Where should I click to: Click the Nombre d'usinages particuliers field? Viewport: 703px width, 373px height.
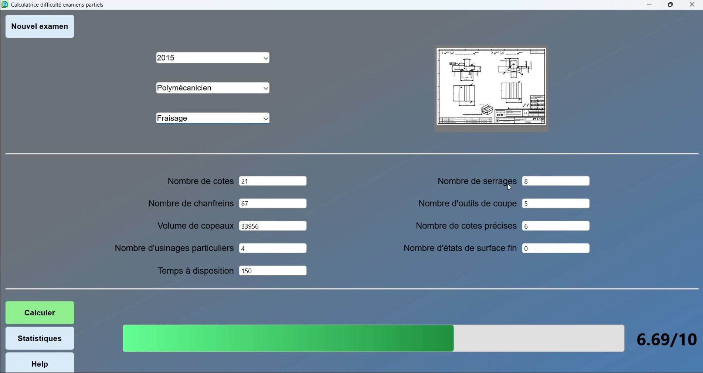click(273, 249)
